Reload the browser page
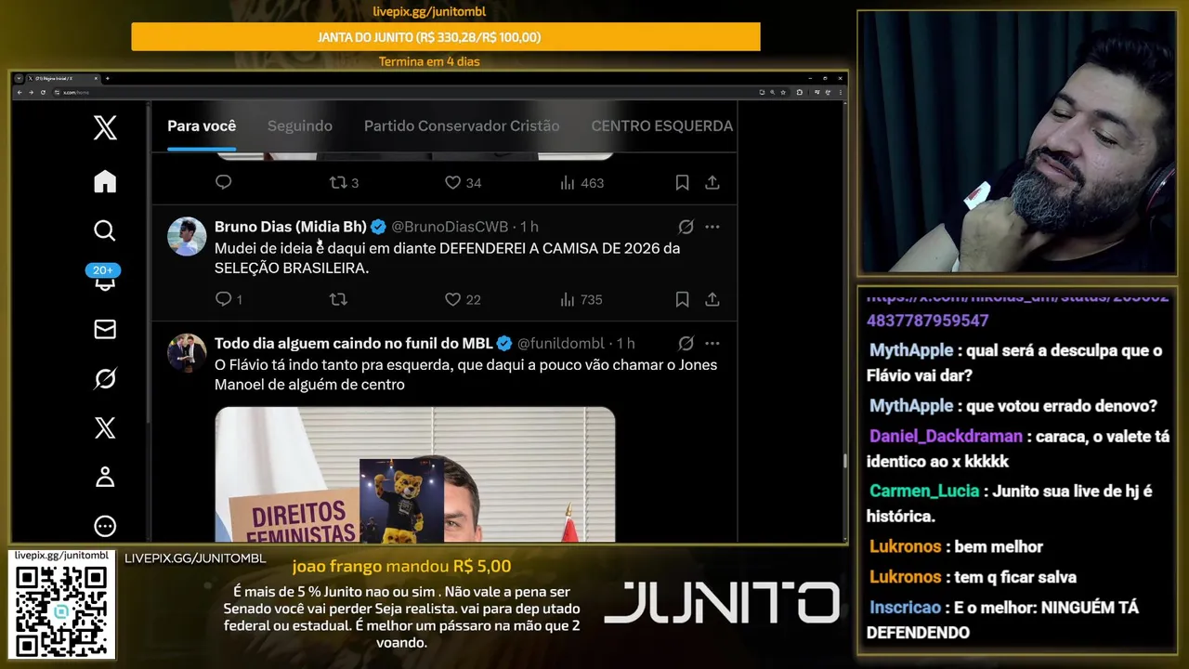 click(43, 92)
